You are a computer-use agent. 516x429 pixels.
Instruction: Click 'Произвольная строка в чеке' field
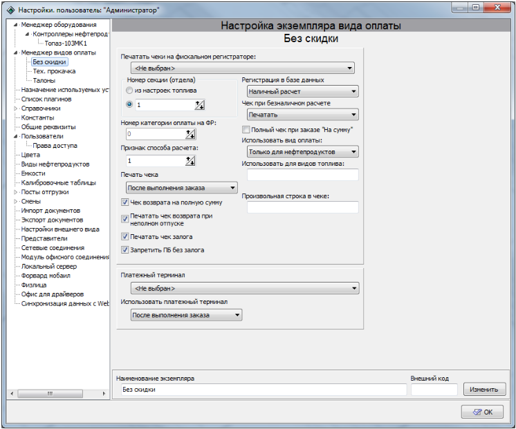303,207
